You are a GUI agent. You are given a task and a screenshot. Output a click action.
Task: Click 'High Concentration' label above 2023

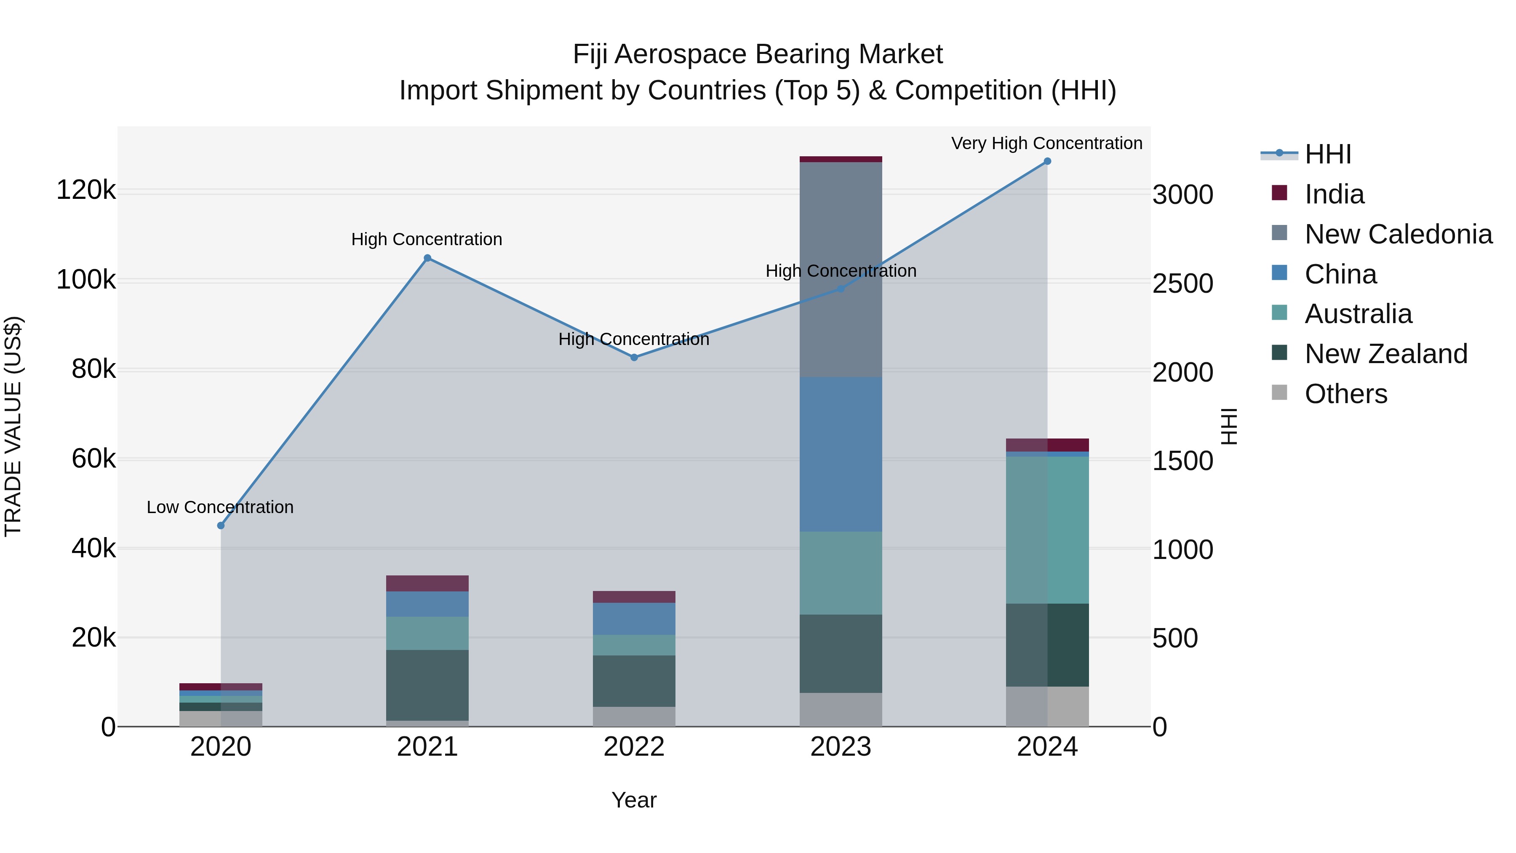[x=841, y=271]
